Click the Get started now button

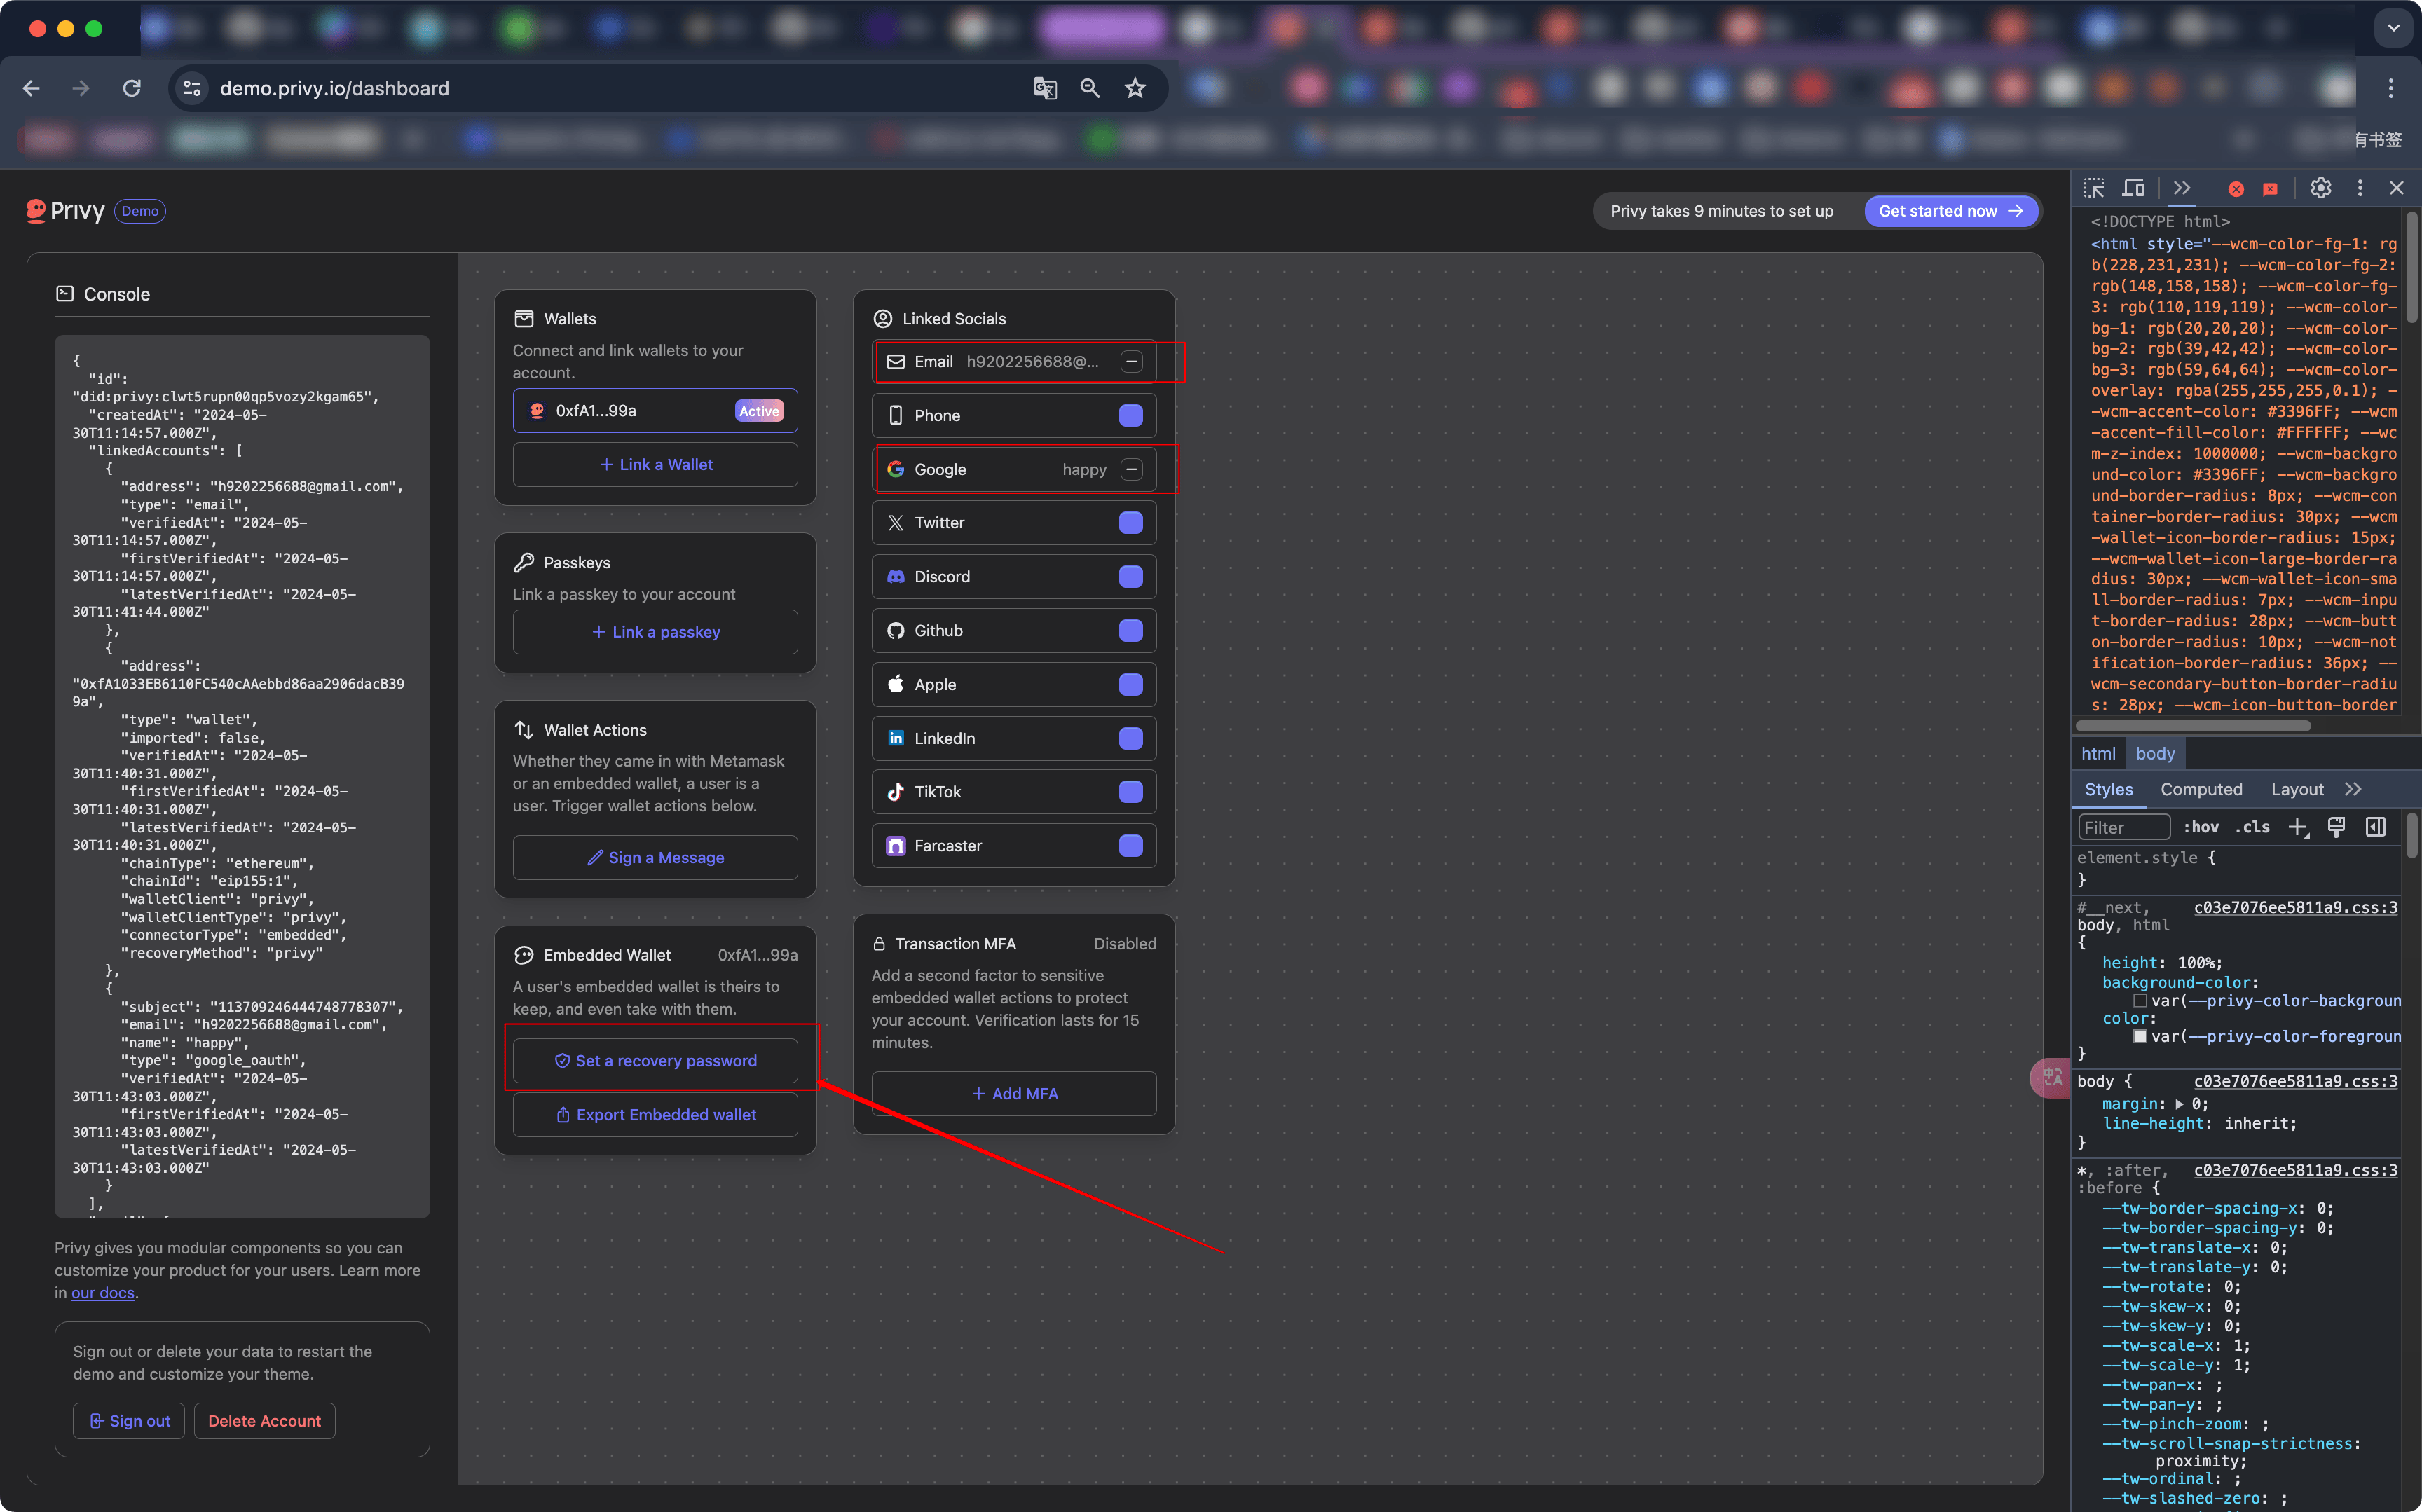tap(1950, 211)
